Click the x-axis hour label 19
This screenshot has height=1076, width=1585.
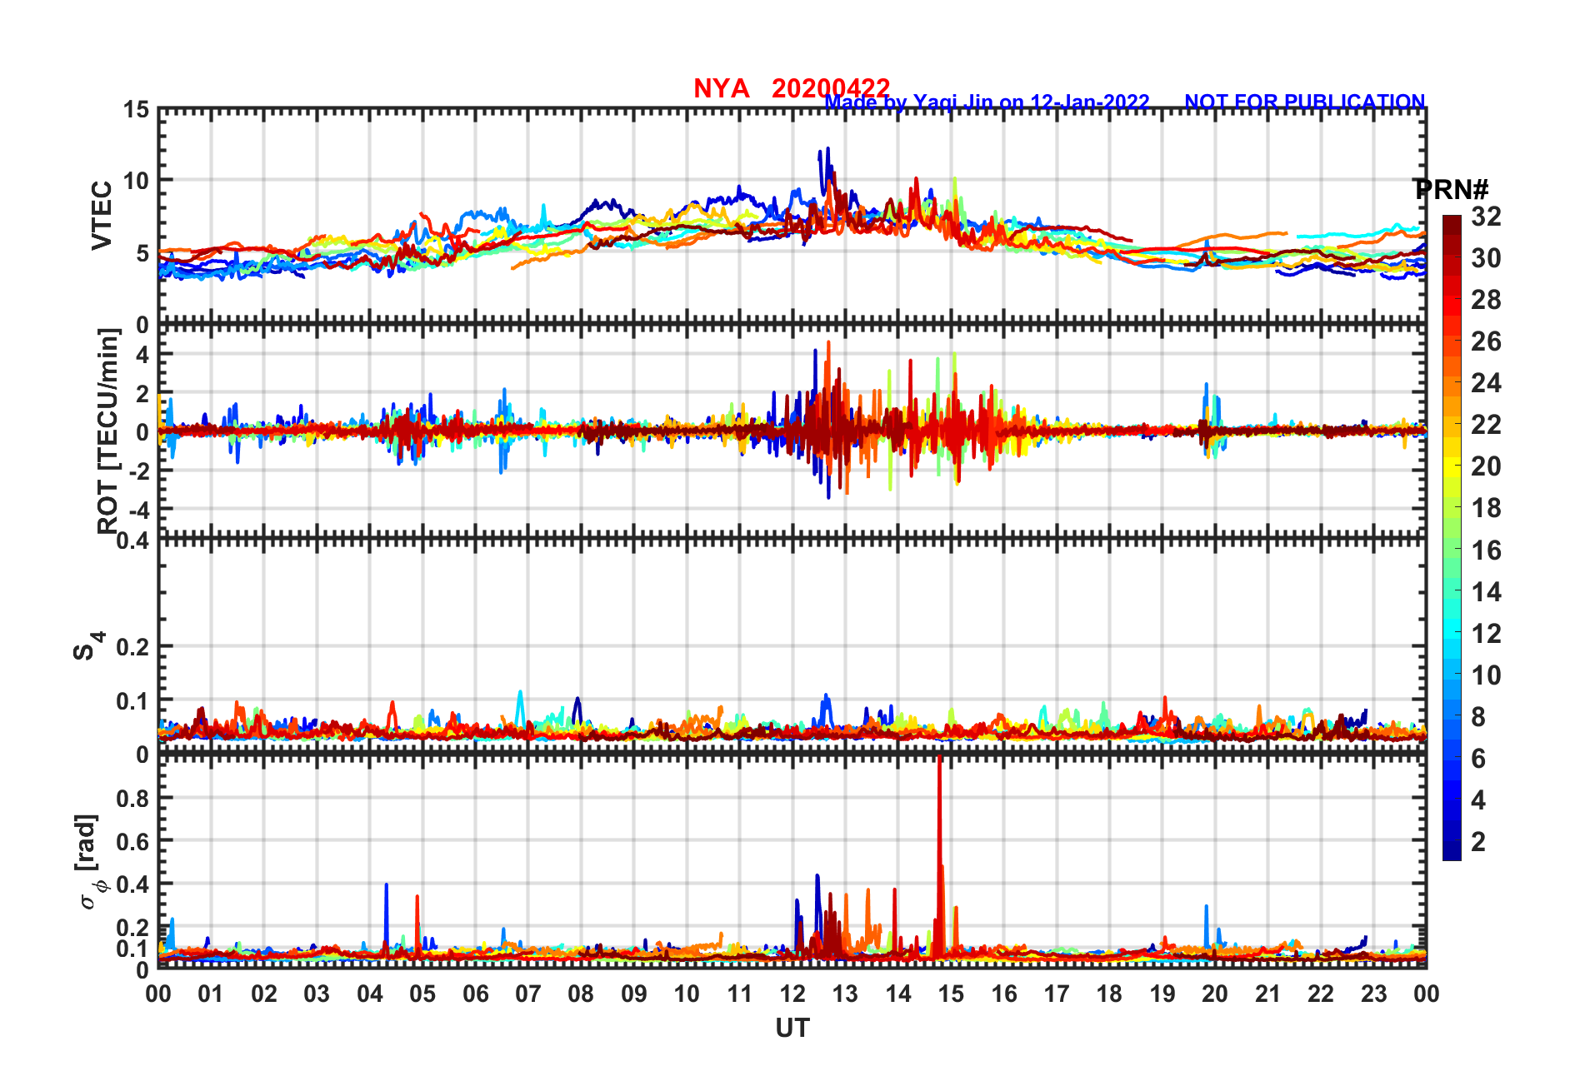coord(1162,994)
